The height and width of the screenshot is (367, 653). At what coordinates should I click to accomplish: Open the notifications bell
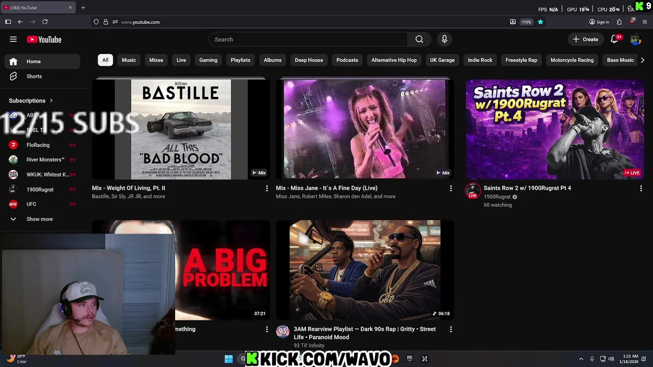coord(615,39)
